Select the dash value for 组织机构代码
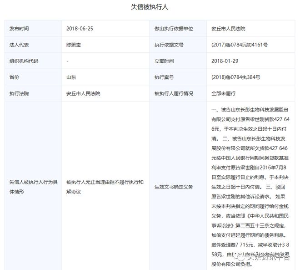This screenshot has width=300, height=270. click(x=67, y=61)
